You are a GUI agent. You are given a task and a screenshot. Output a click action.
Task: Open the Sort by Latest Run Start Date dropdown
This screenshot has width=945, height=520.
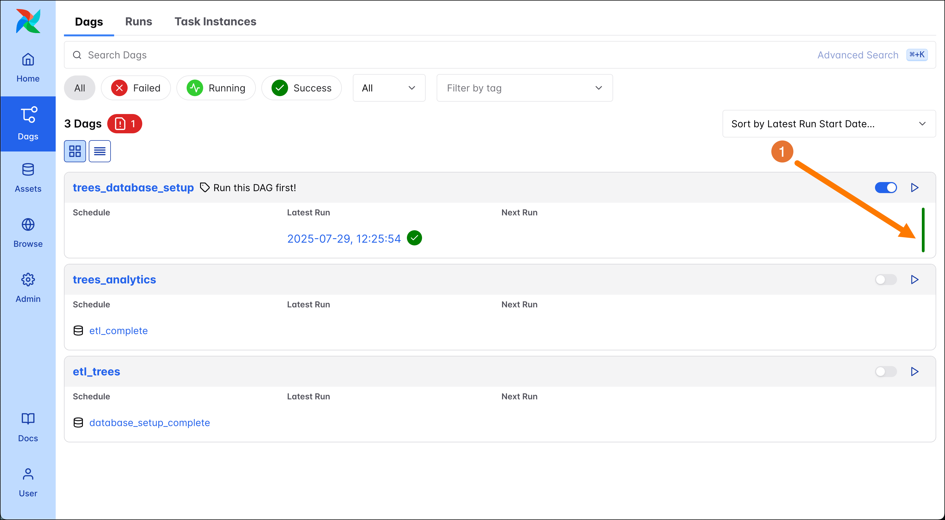[x=829, y=123]
